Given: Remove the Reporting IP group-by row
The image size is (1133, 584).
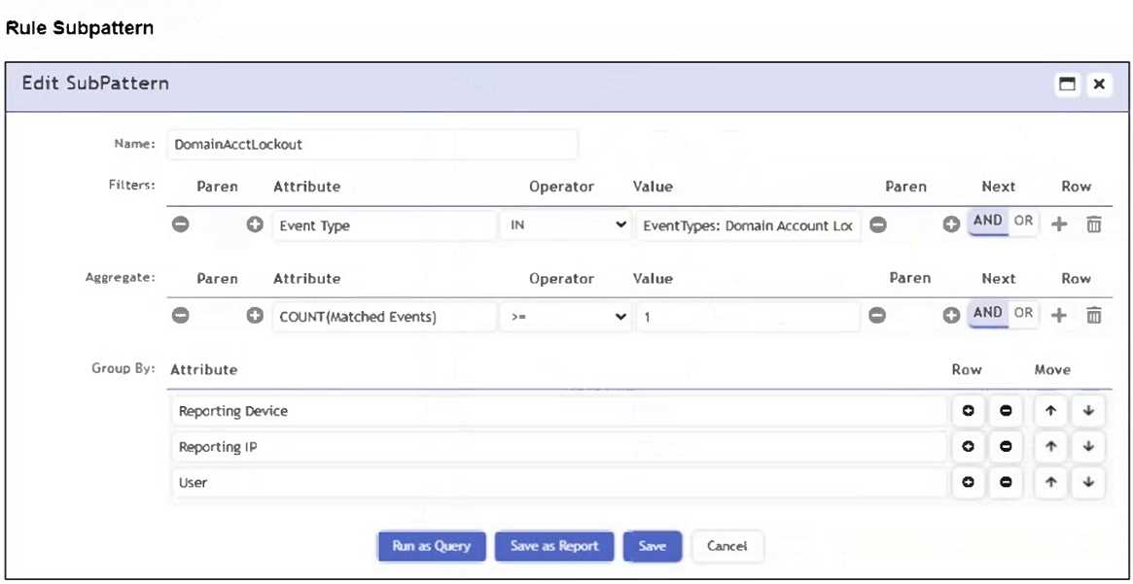Looking at the screenshot, I should (x=1006, y=447).
